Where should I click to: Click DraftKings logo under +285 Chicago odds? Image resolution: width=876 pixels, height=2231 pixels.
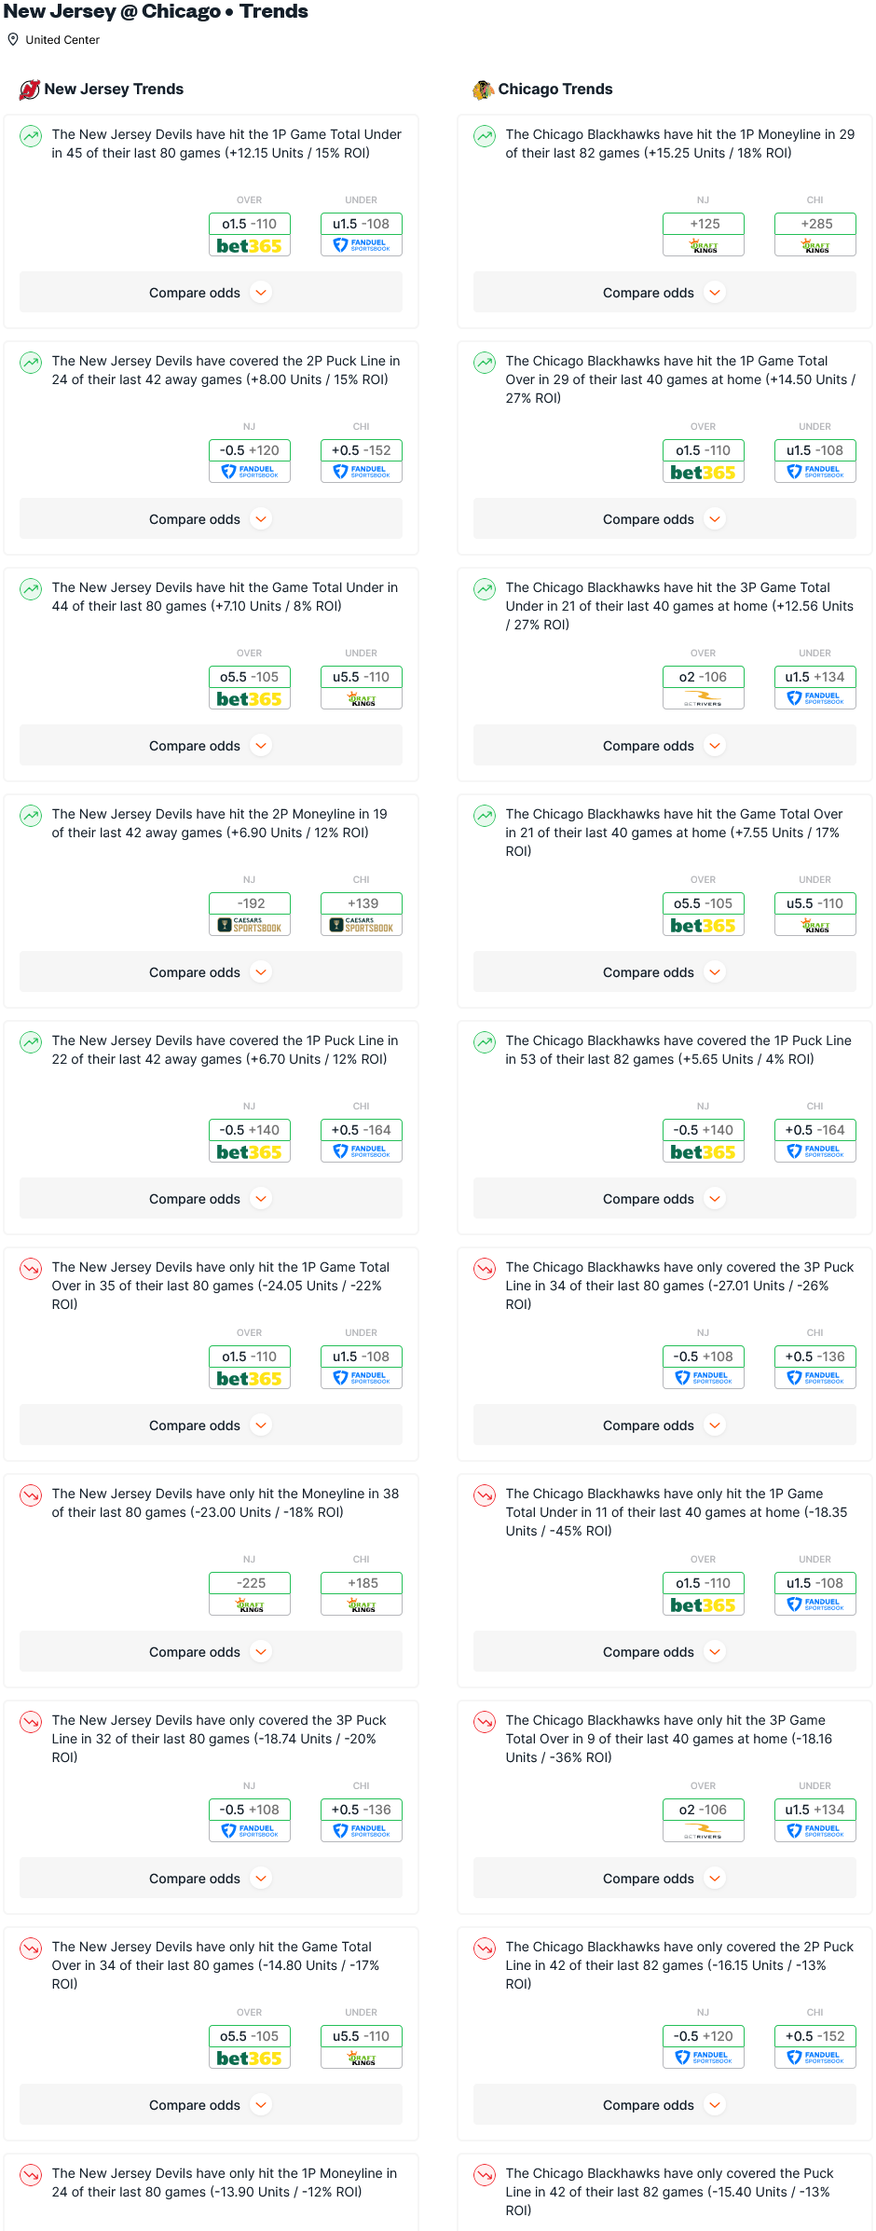815,246
